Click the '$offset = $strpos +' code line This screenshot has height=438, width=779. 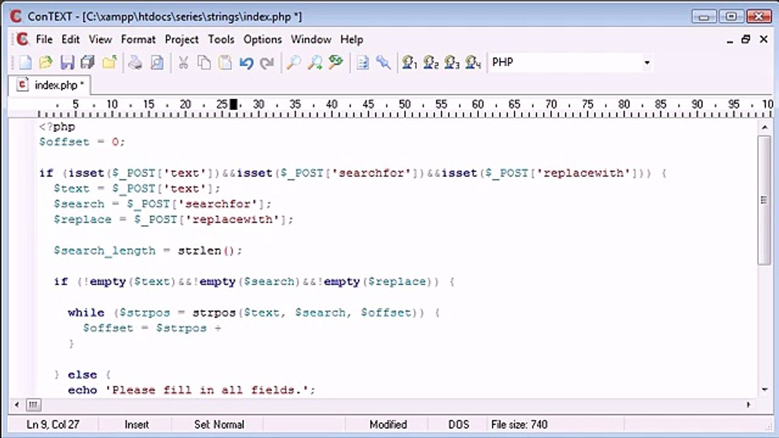(x=152, y=328)
